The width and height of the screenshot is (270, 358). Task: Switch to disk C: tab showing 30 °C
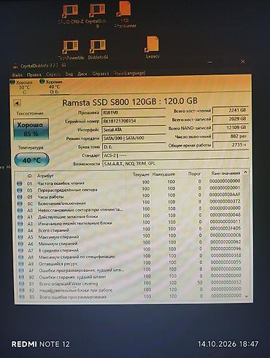coord(23,87)
